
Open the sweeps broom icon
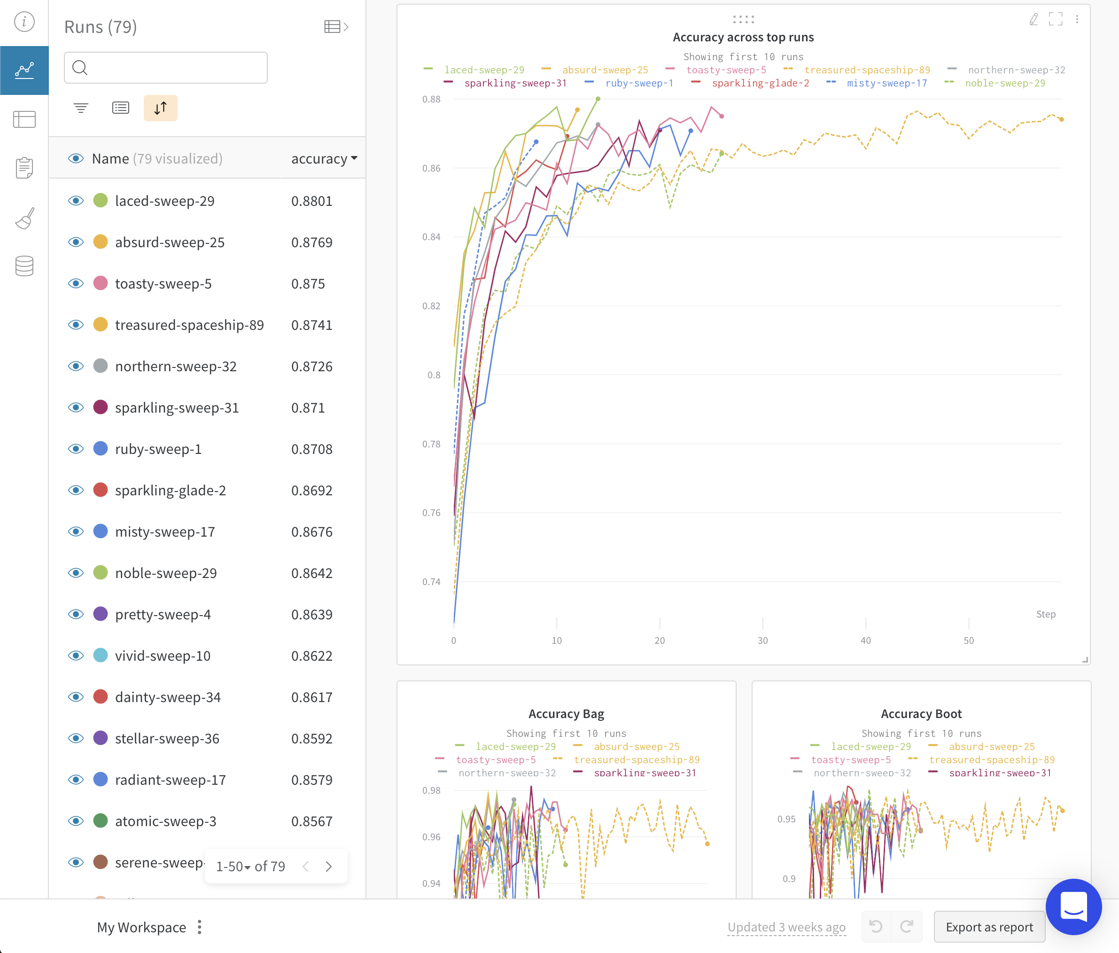24,218
